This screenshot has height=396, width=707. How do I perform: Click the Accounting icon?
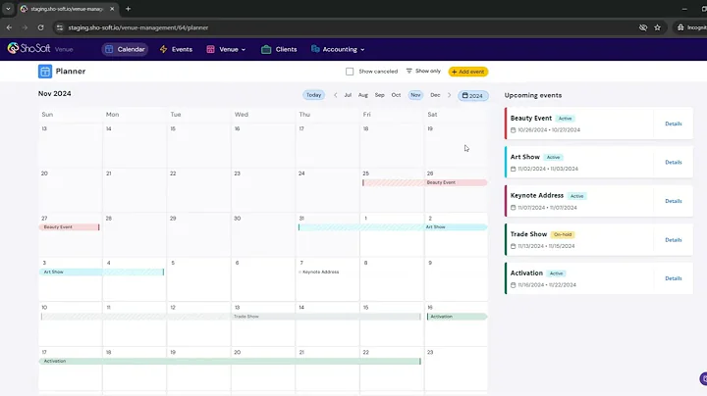click(x=315, y=49)
